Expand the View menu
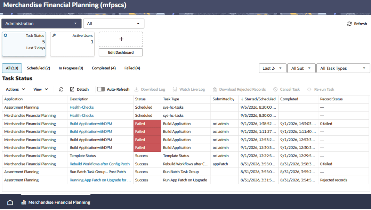This screenshot has height=210, width=371. 41,89
